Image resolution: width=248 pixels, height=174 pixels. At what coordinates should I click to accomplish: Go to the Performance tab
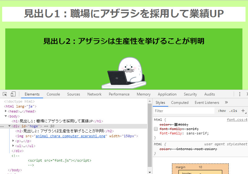[119, 94]
